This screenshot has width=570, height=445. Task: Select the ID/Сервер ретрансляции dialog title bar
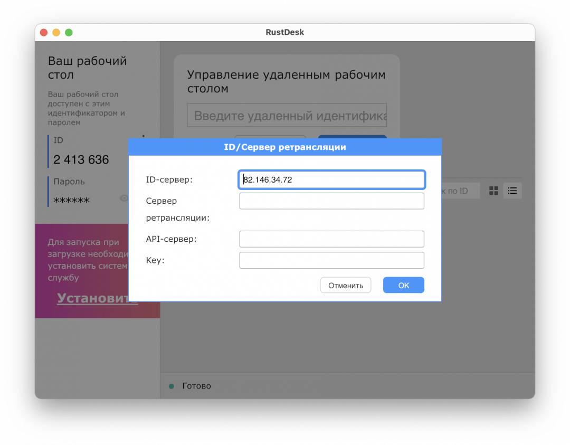285,147
